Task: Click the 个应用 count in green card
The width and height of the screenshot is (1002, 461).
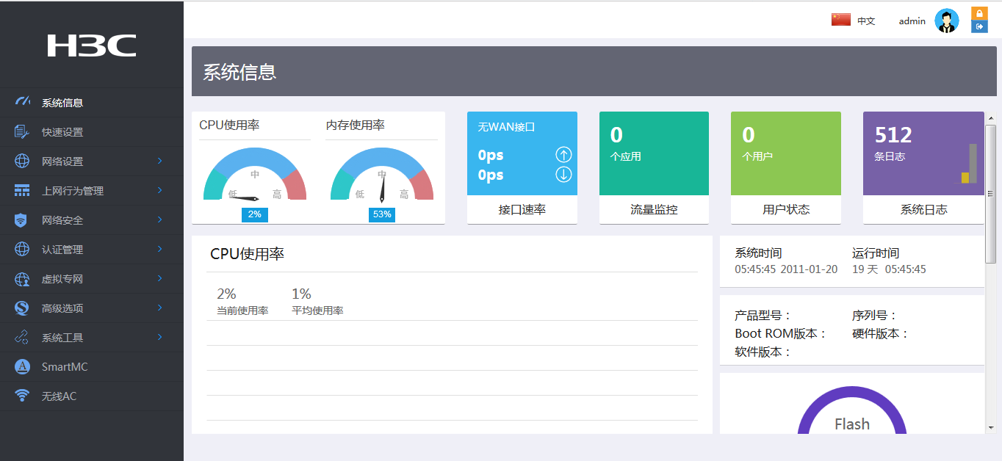Action: [626, 156]
